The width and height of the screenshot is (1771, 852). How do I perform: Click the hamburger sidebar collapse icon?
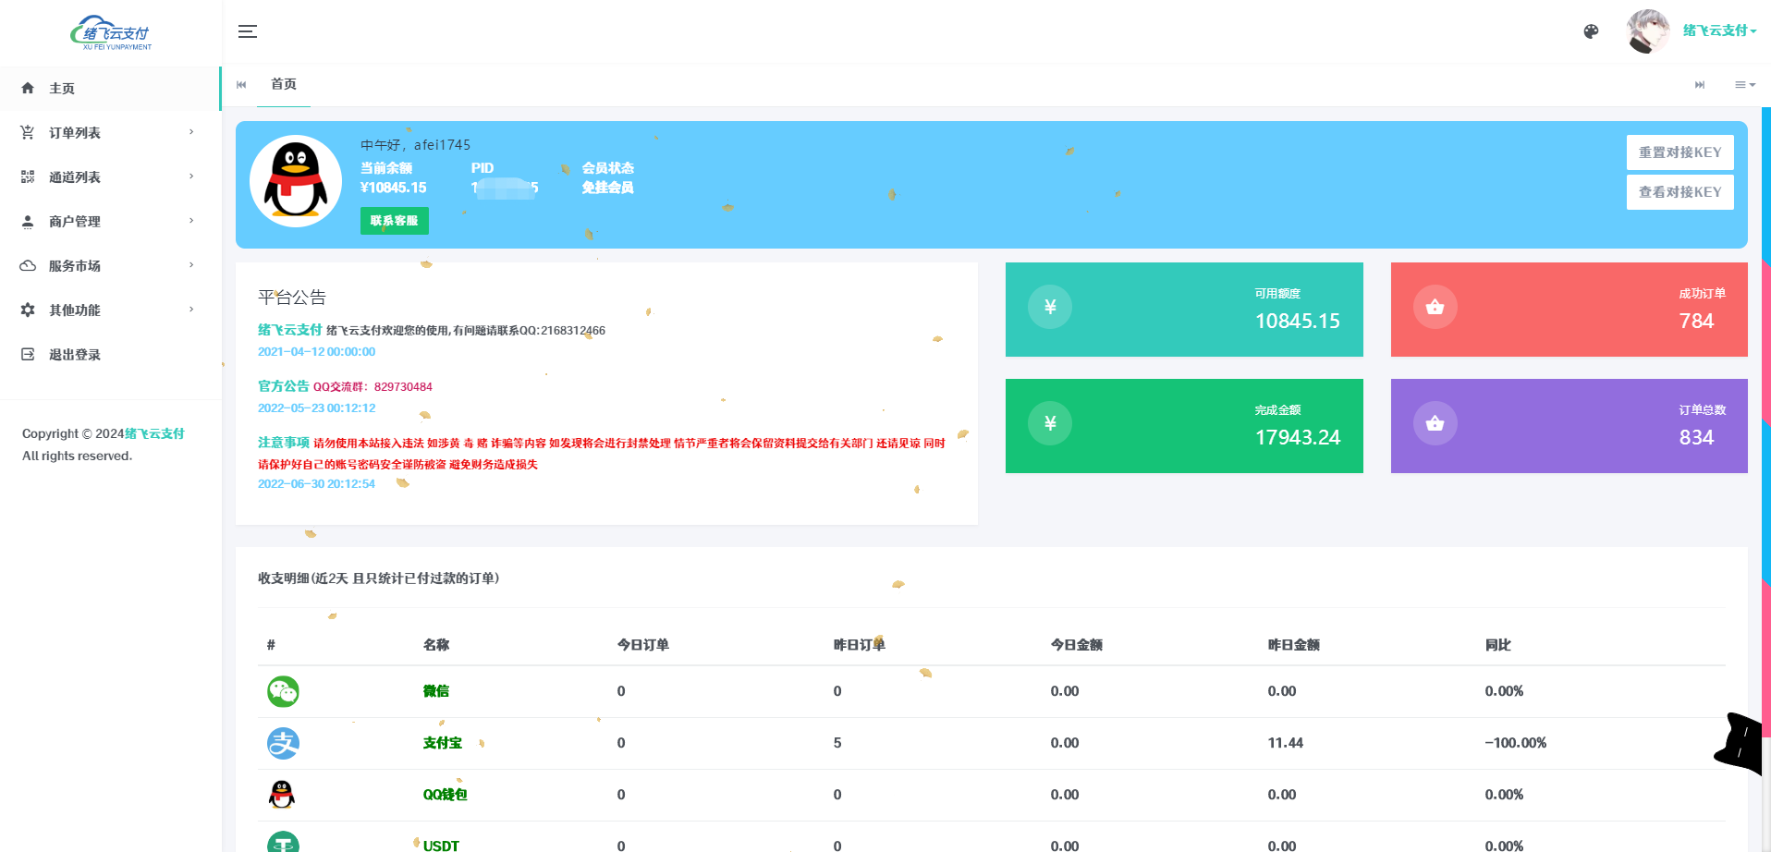247,31
